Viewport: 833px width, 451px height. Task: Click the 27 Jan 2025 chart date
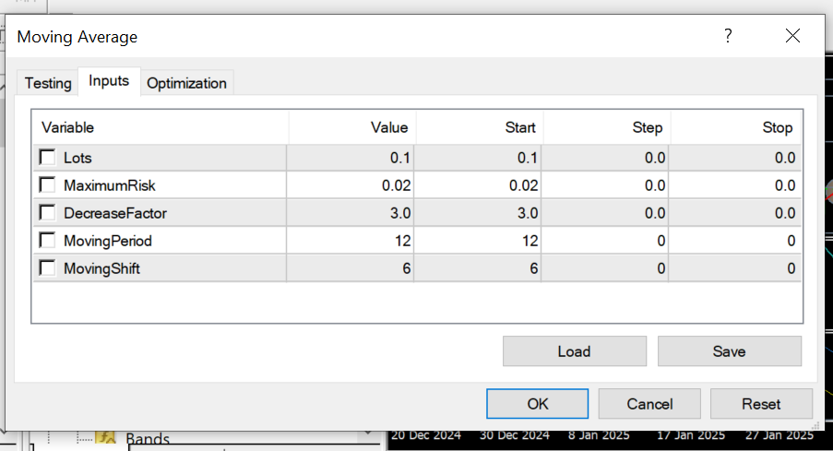[779, 435]
